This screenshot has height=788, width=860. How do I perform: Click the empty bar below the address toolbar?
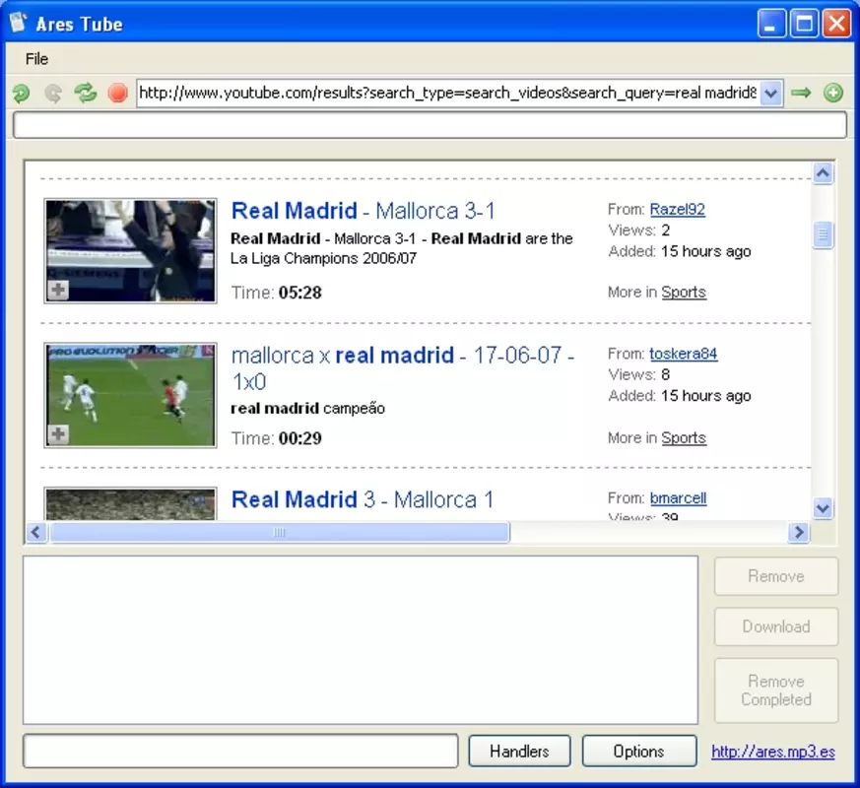(430, 125)
